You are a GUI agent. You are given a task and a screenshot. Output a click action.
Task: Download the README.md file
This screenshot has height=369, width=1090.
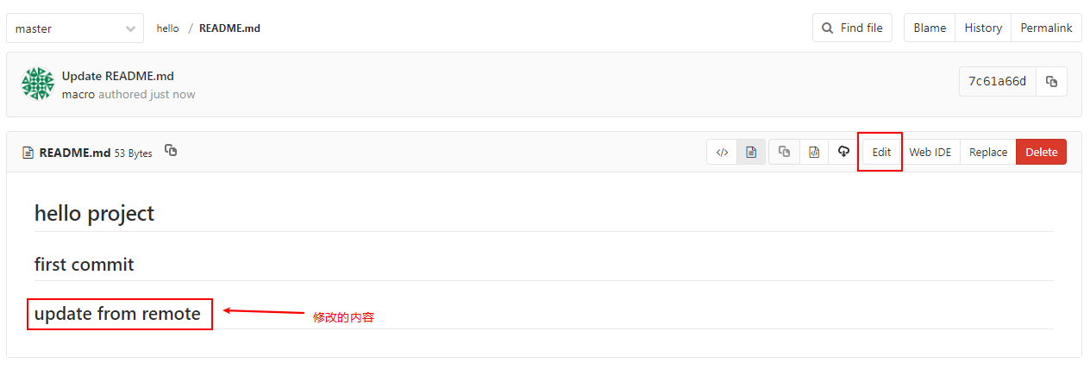pos(843,153)
